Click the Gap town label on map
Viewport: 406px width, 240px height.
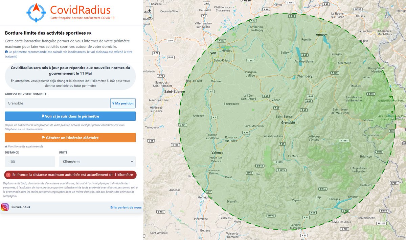click(318, 197)
